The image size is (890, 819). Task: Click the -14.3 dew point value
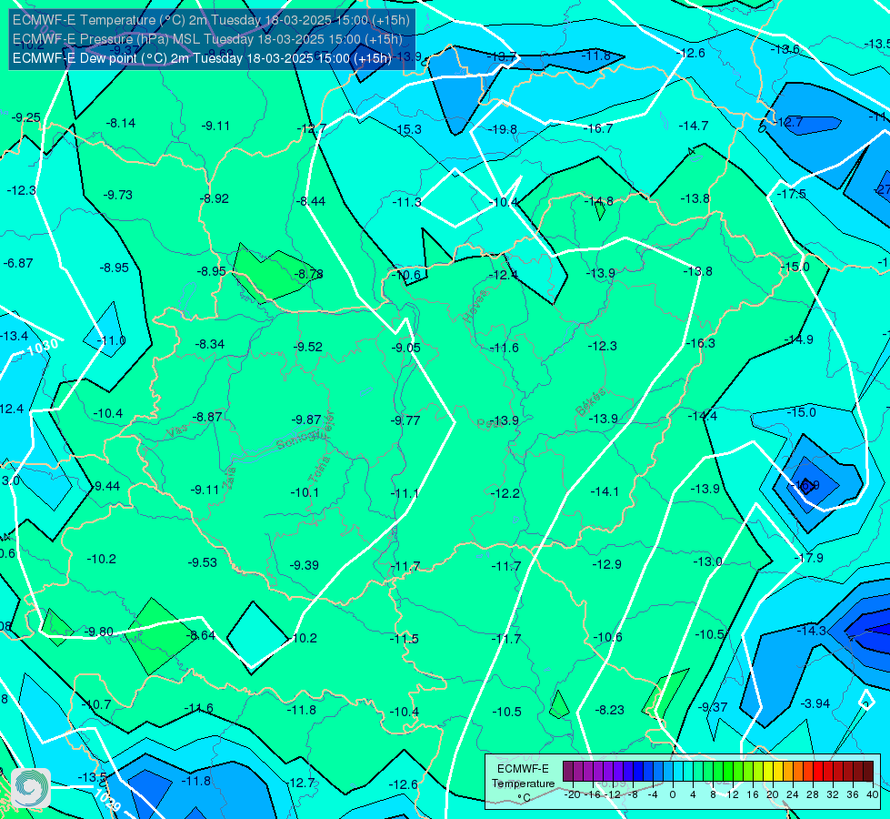click(812, 631)
